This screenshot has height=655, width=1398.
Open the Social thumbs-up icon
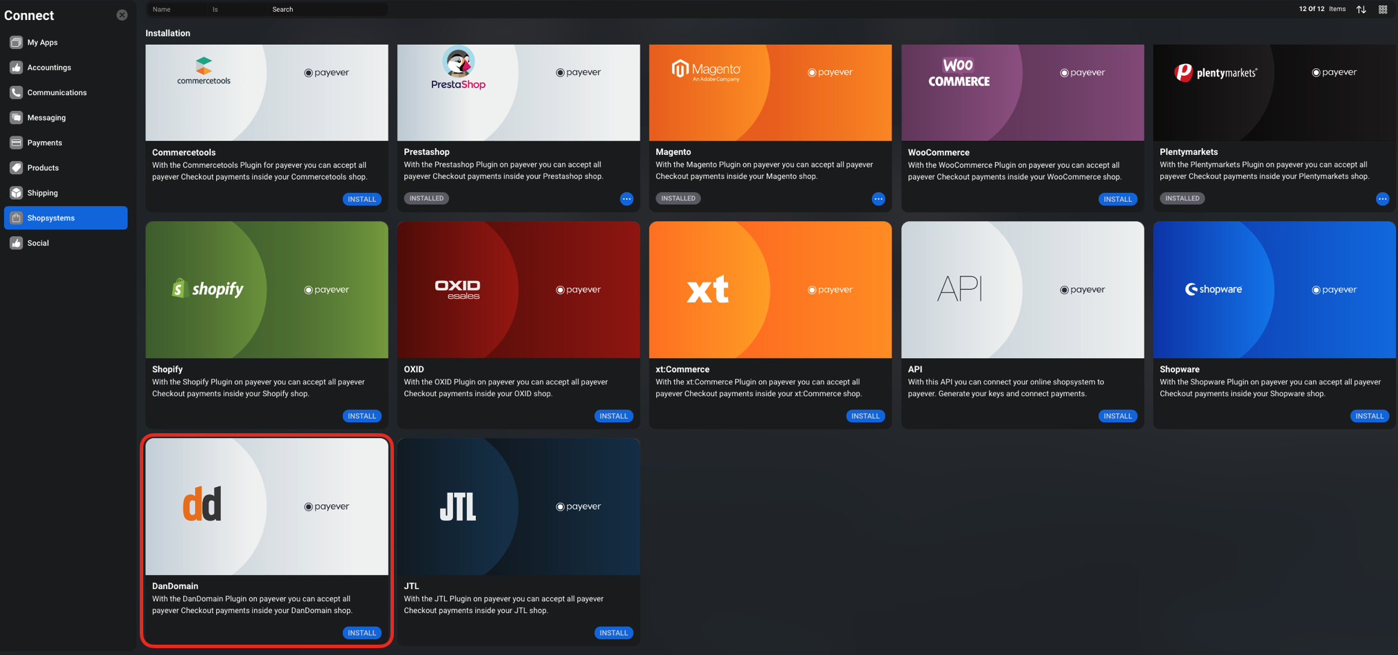tap(16, 243)
